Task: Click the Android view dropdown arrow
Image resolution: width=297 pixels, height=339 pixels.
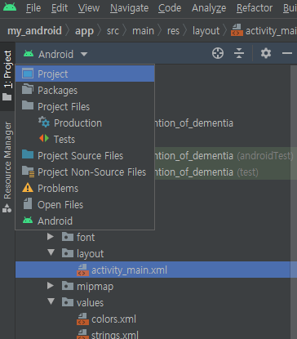Action: (84, 54)
